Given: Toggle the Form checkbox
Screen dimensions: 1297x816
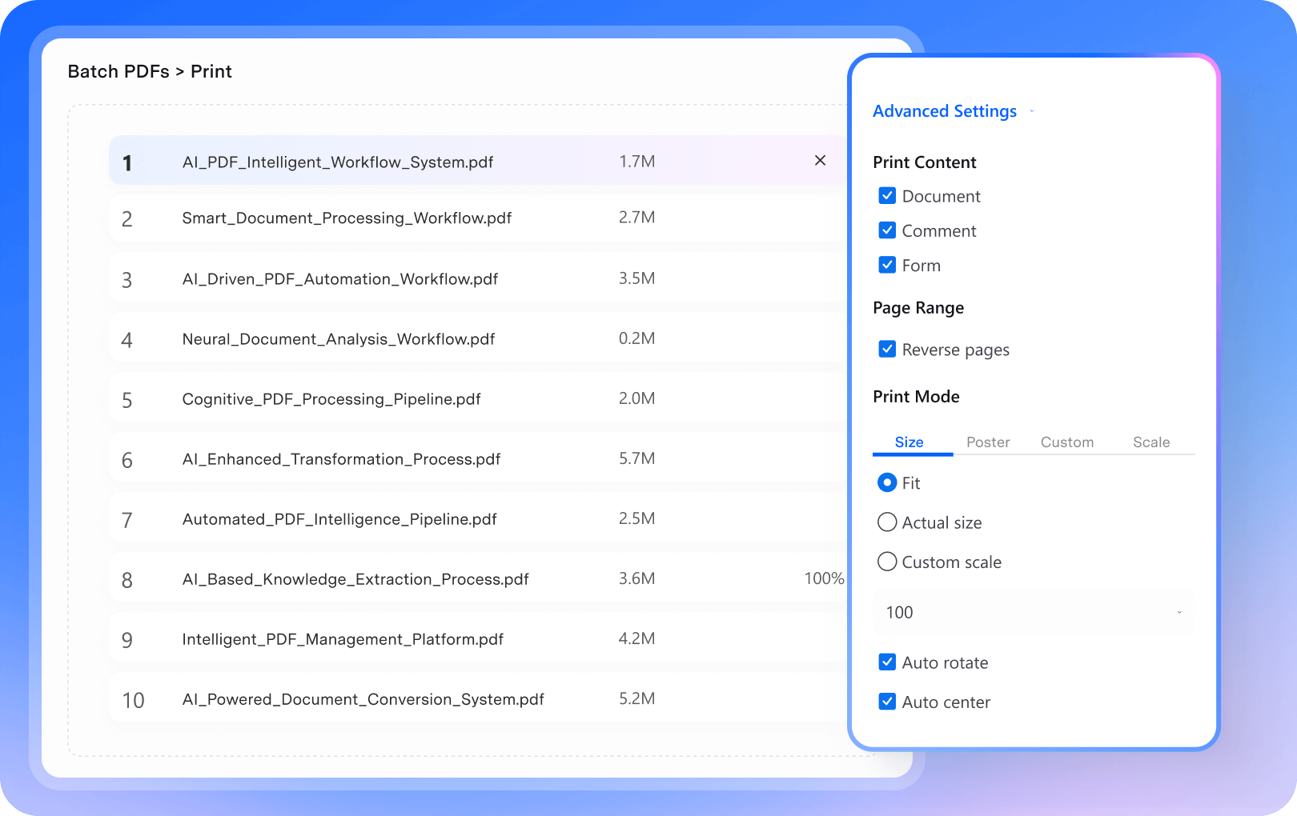Looking at the screenshot, I should point(887,265).
